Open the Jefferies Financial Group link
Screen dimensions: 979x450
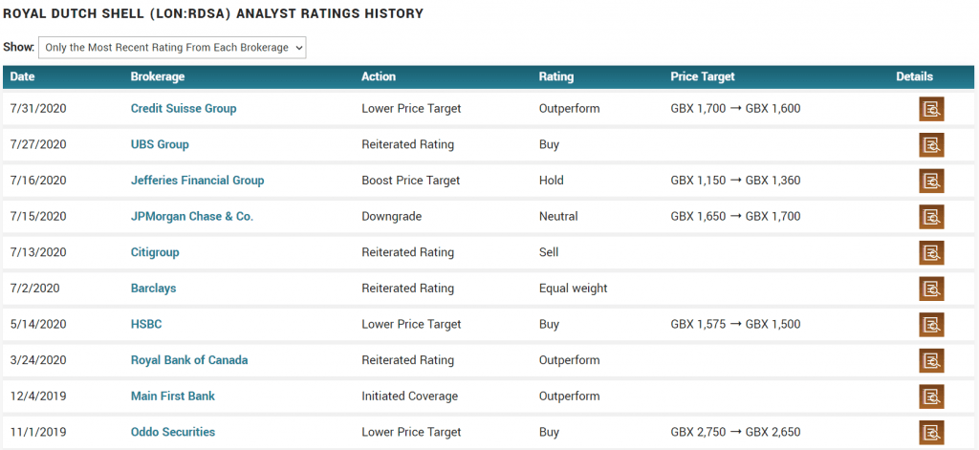click(x=197, y=181)
